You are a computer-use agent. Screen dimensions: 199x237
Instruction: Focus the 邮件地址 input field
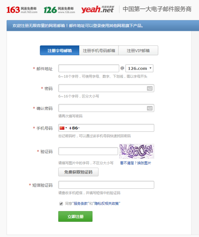click(89, 68)
